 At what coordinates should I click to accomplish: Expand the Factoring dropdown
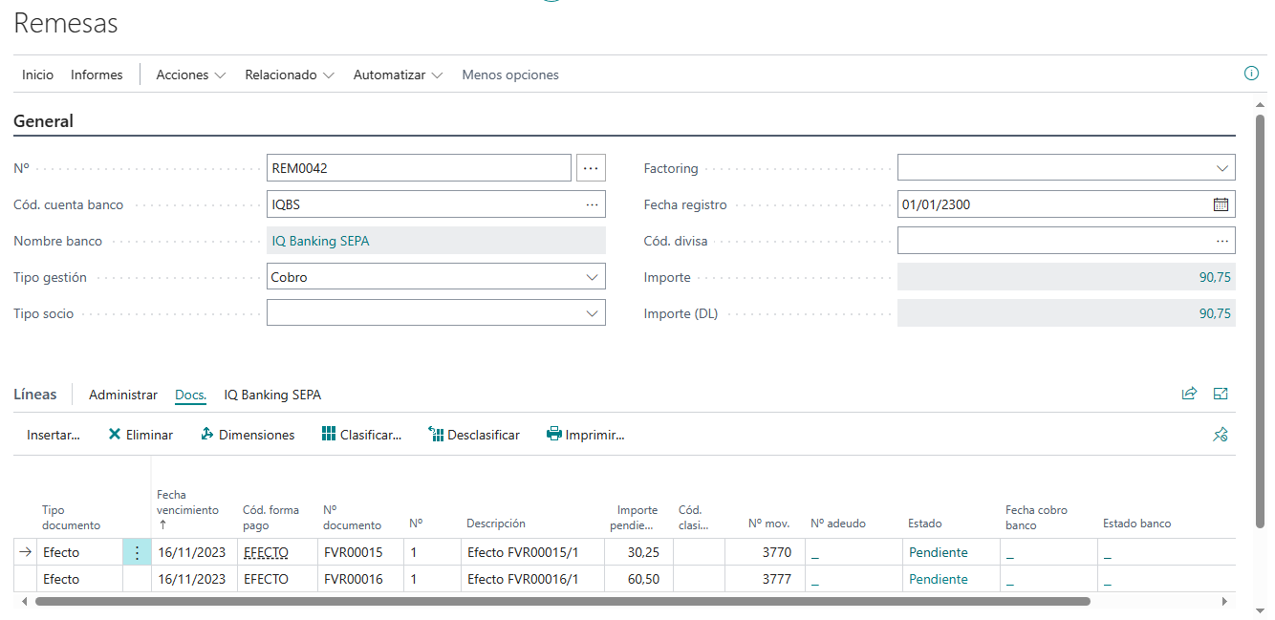[x=1222, y=167]
